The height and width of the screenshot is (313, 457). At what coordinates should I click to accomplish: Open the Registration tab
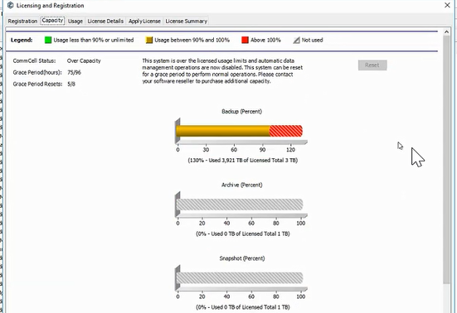(x=22, y=21)
